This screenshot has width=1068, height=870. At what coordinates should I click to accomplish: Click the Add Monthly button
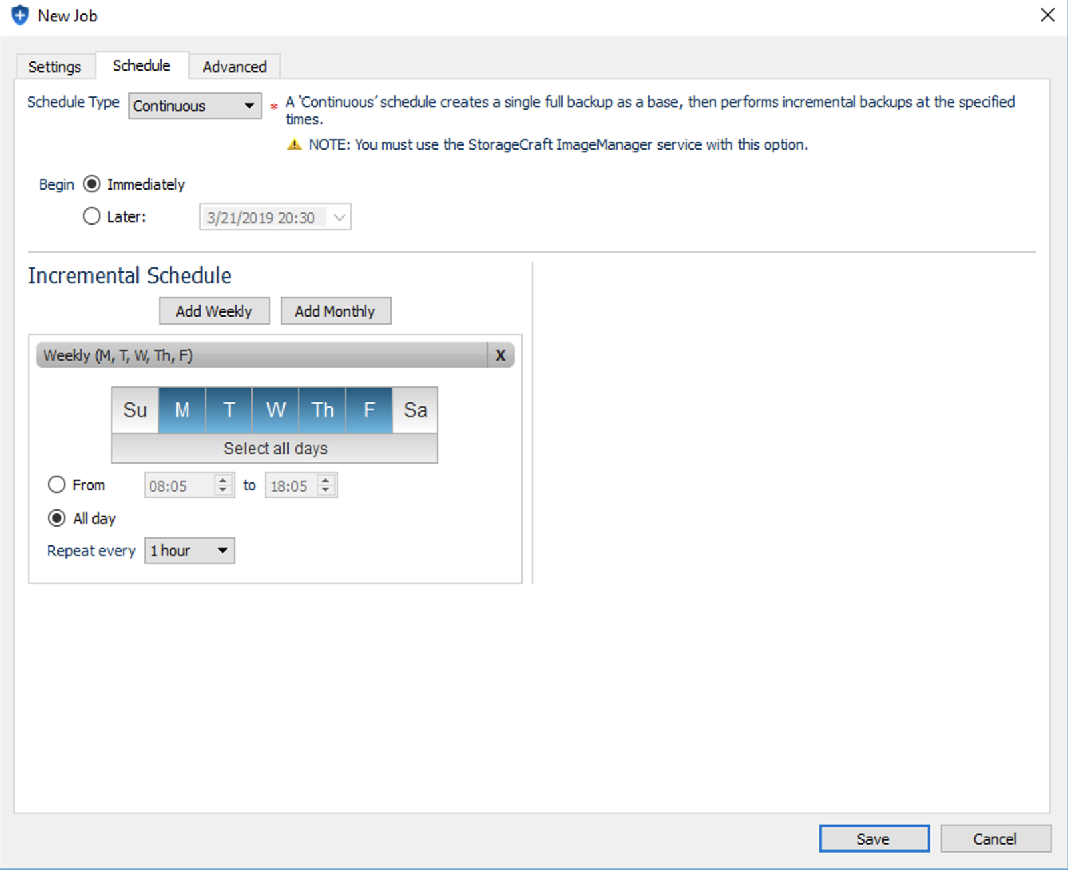point(336,311)
